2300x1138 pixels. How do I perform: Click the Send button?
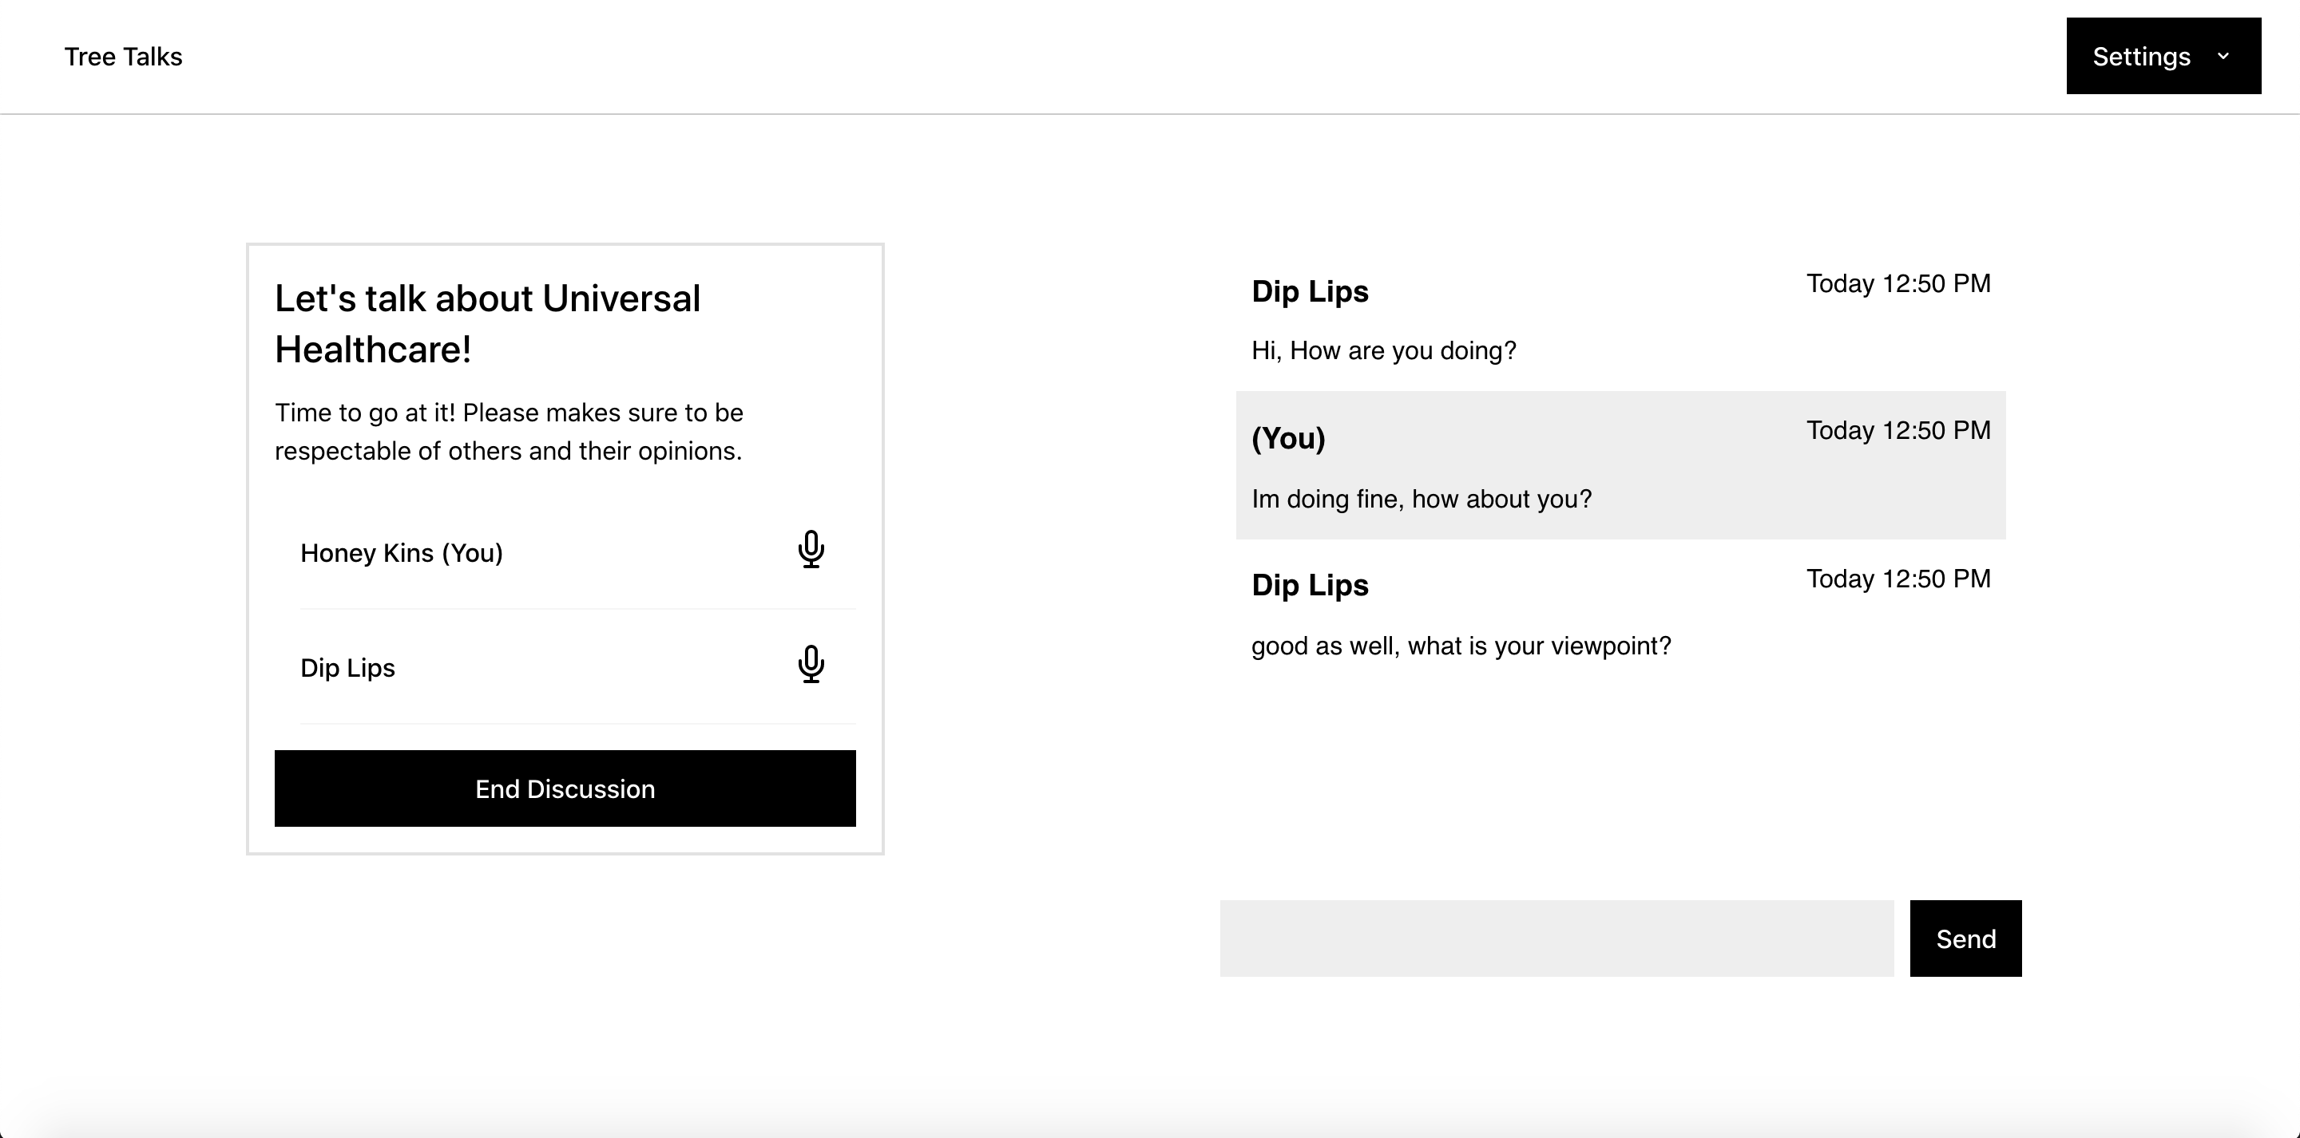[x=1965, y=938]
